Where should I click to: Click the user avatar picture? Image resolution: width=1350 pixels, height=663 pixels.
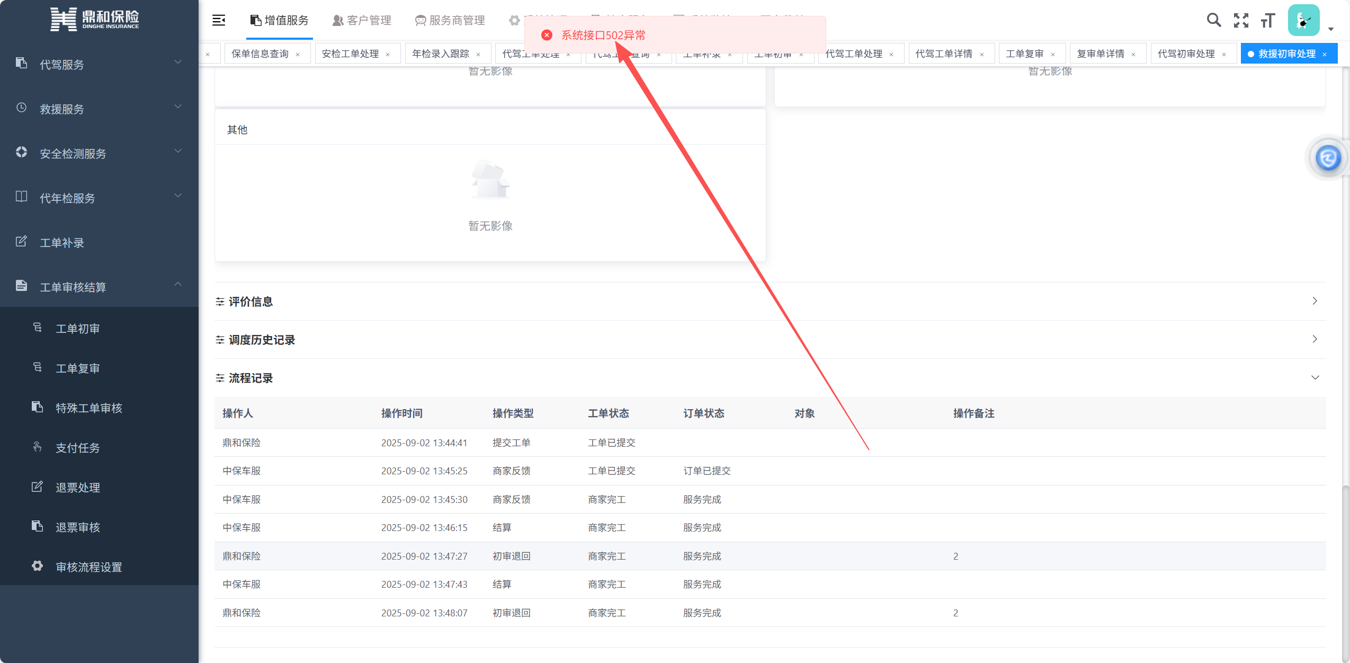pos(1303,20)
